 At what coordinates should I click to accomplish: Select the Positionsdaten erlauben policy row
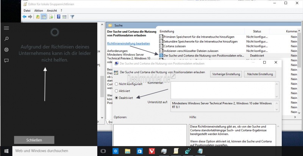(x=228, y=55)
